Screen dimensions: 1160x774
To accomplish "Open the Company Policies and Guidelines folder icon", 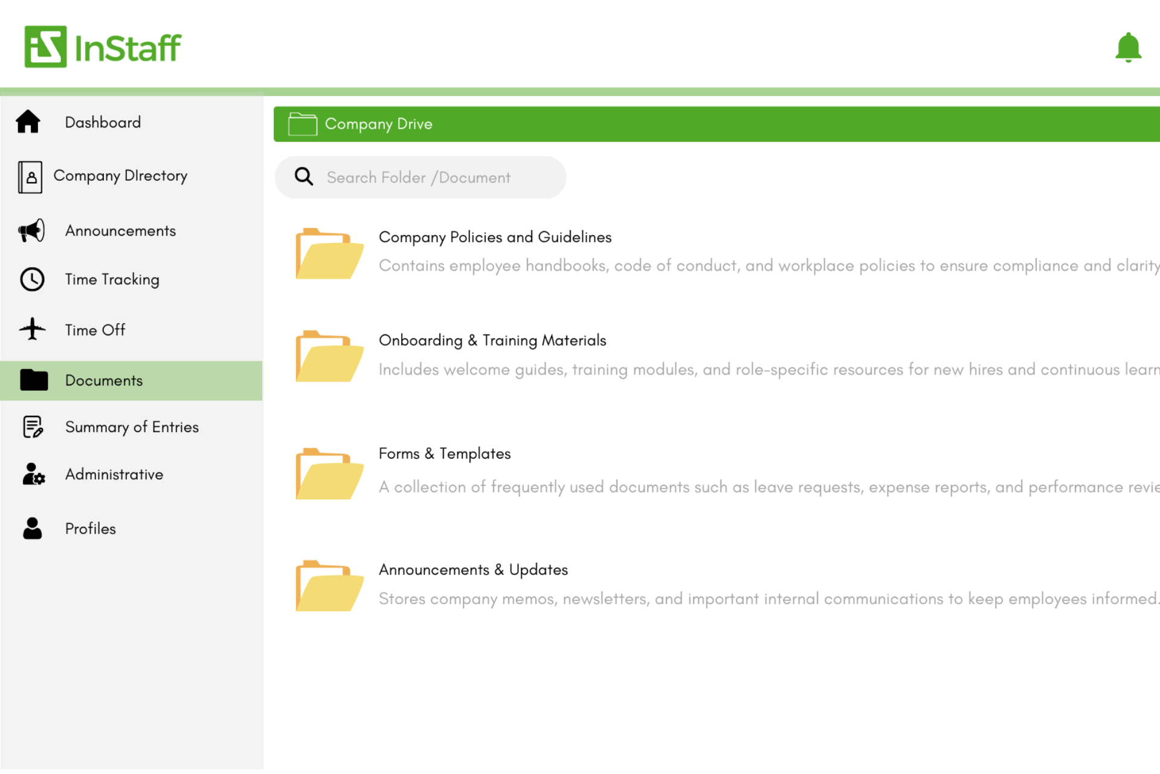I will 329,253.
